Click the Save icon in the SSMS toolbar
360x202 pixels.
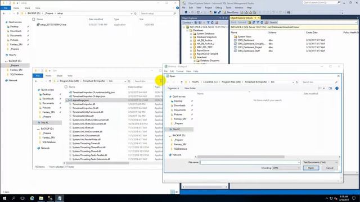pos(215,12)
